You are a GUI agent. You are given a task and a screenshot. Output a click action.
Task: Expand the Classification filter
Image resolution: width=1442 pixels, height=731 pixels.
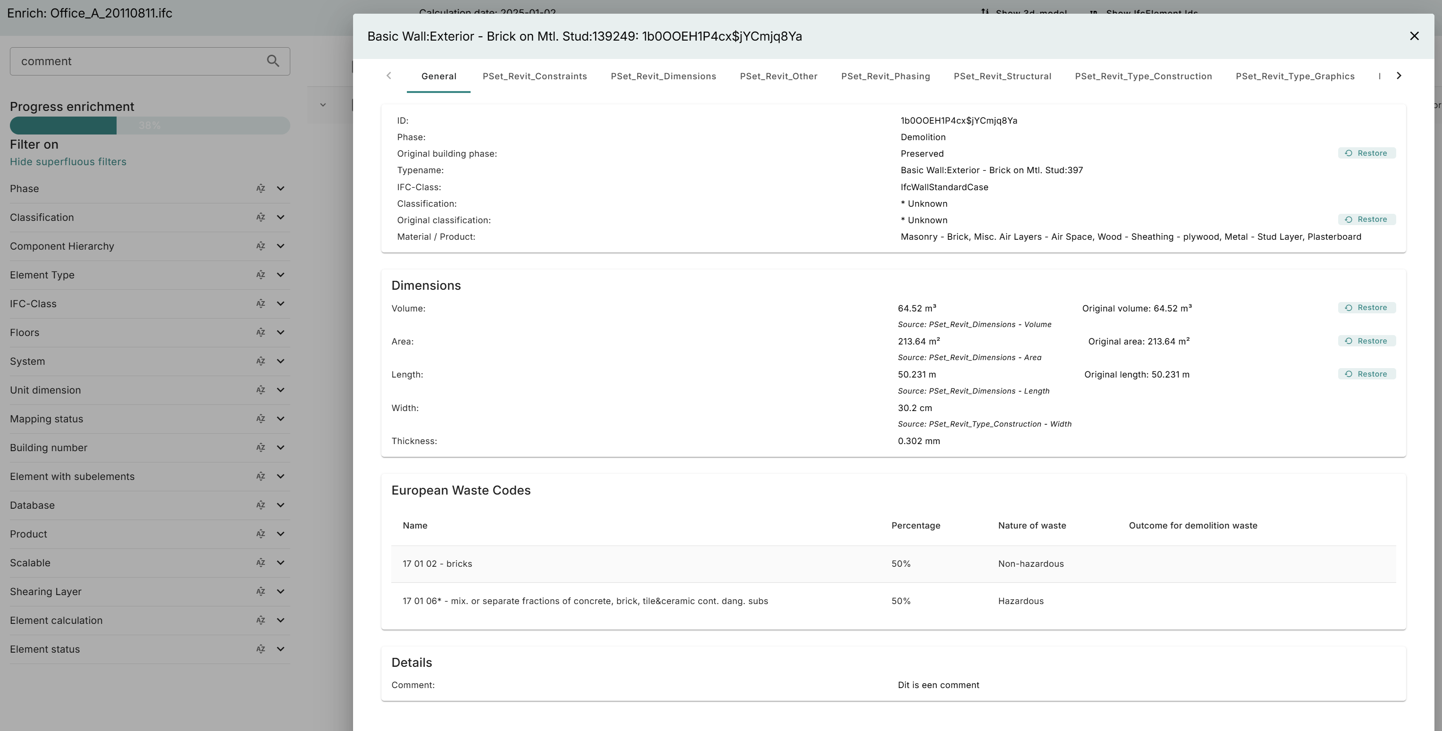280,217
